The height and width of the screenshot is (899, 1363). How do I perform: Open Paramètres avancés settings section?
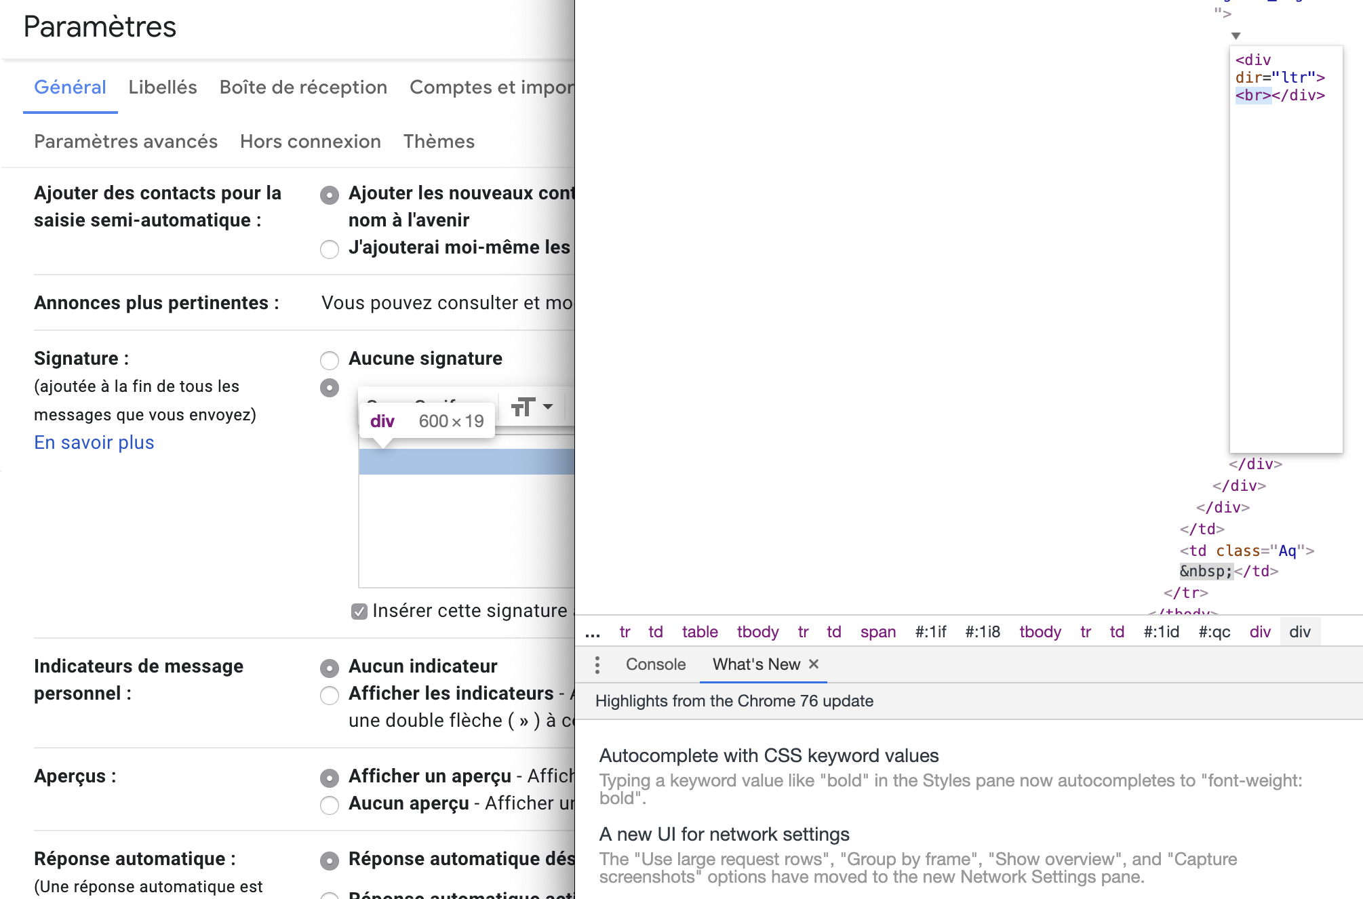pyautogui.click(x=125, y=142)
